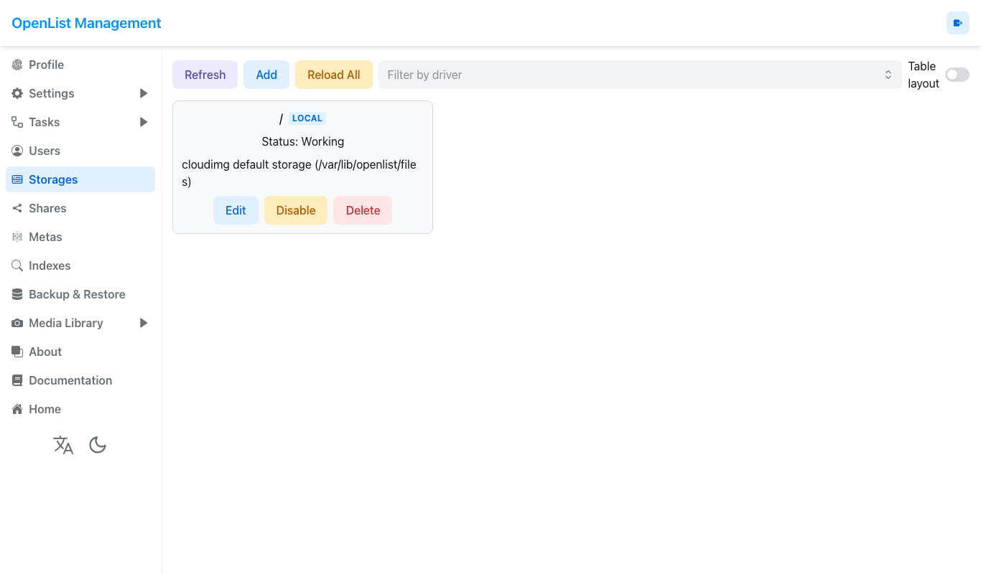The height and width of the screenshot is (574, 981).
Task: Click the Indexes magnifier icon
Action: [x=17, y=265]
